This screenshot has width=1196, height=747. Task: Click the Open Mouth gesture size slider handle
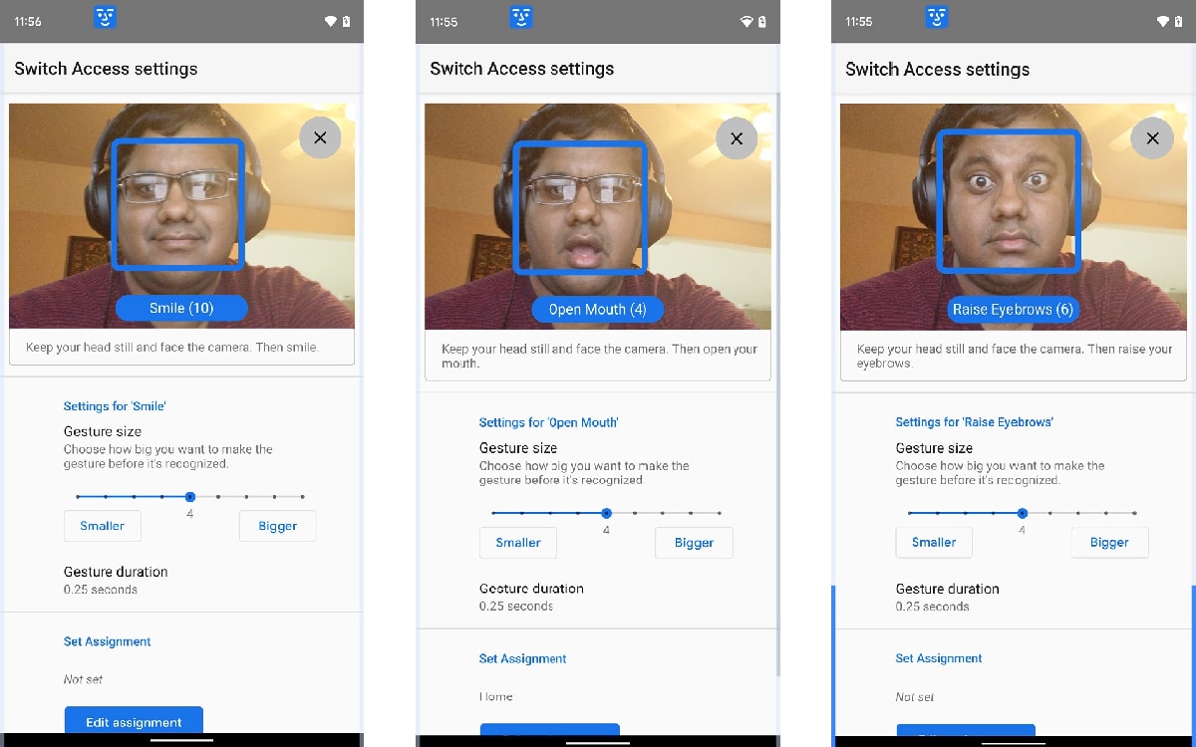tap(606, 513)
